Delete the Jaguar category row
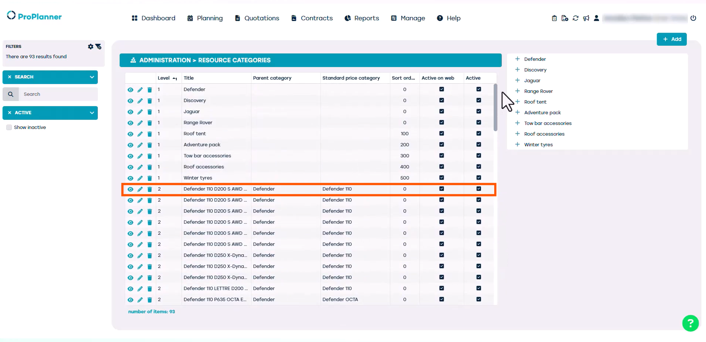Screen dimensions: 706x342 (x=150, y=112)
